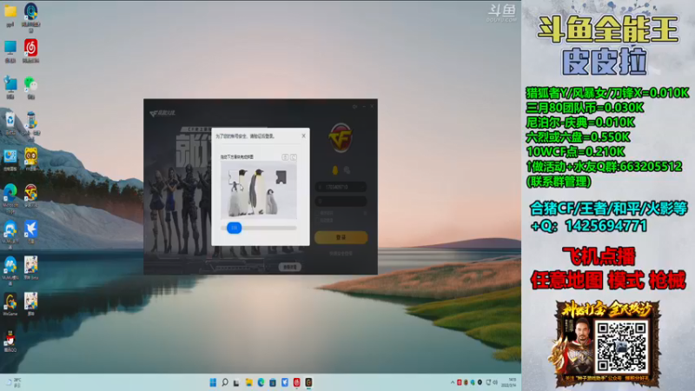Select the yellow QQ penguin login option
Viewport: 695px width, 391px height.
335,170
